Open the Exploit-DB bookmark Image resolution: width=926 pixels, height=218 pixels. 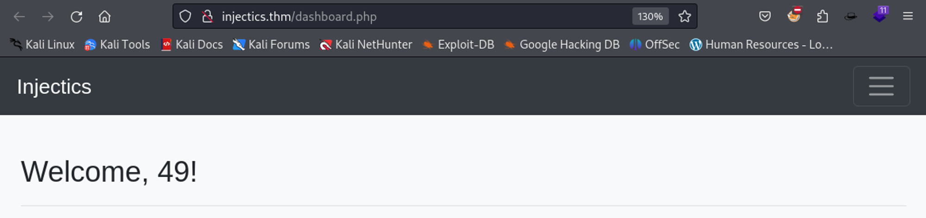click(458, 44)
